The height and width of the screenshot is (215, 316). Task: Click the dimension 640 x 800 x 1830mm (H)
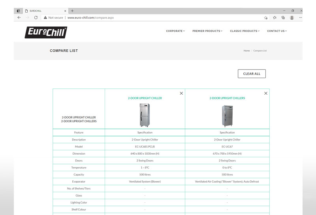tap(145, 153)
